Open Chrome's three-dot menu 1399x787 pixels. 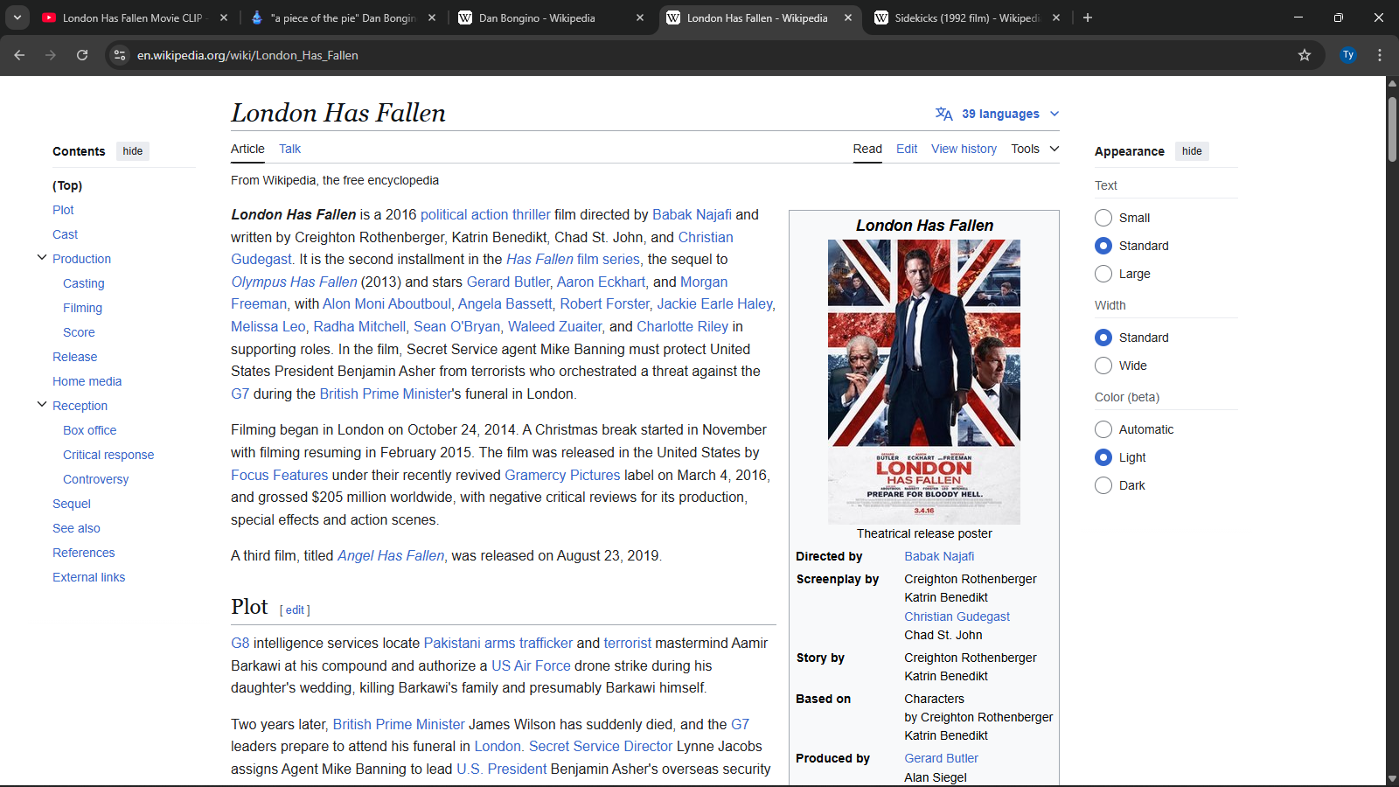click(x=1380, y=55)
